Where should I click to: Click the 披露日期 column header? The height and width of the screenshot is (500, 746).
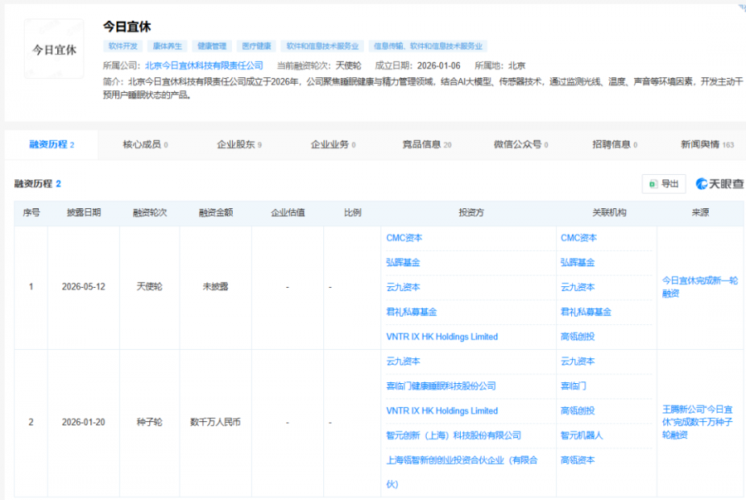84,212
